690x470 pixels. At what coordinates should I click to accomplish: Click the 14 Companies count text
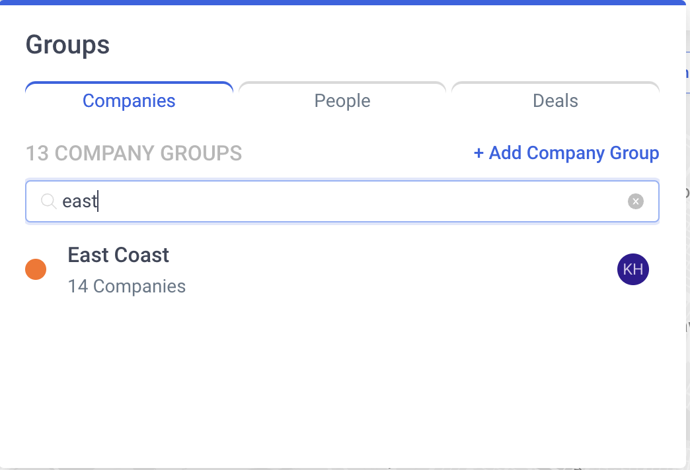click(x=127, y=286)
